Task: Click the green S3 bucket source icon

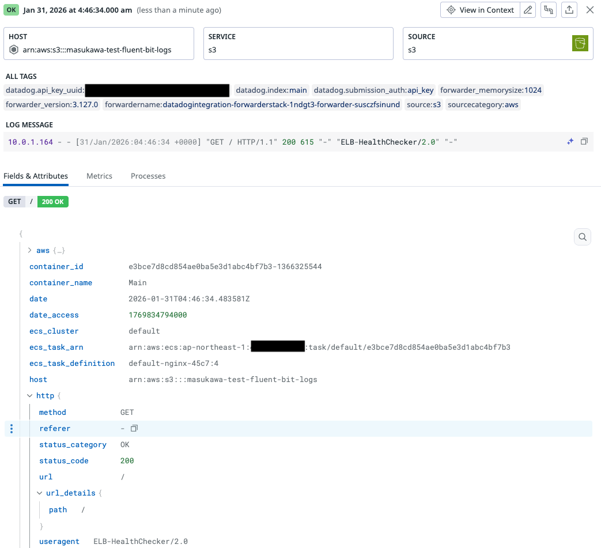Action: click(580, 43)
